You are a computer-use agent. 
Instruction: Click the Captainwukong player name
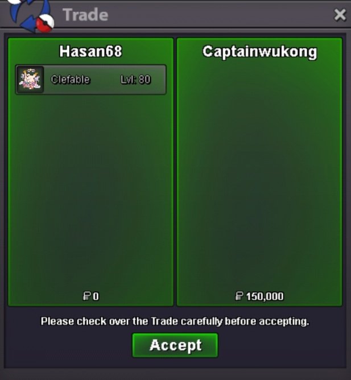[x=259, y=52]
